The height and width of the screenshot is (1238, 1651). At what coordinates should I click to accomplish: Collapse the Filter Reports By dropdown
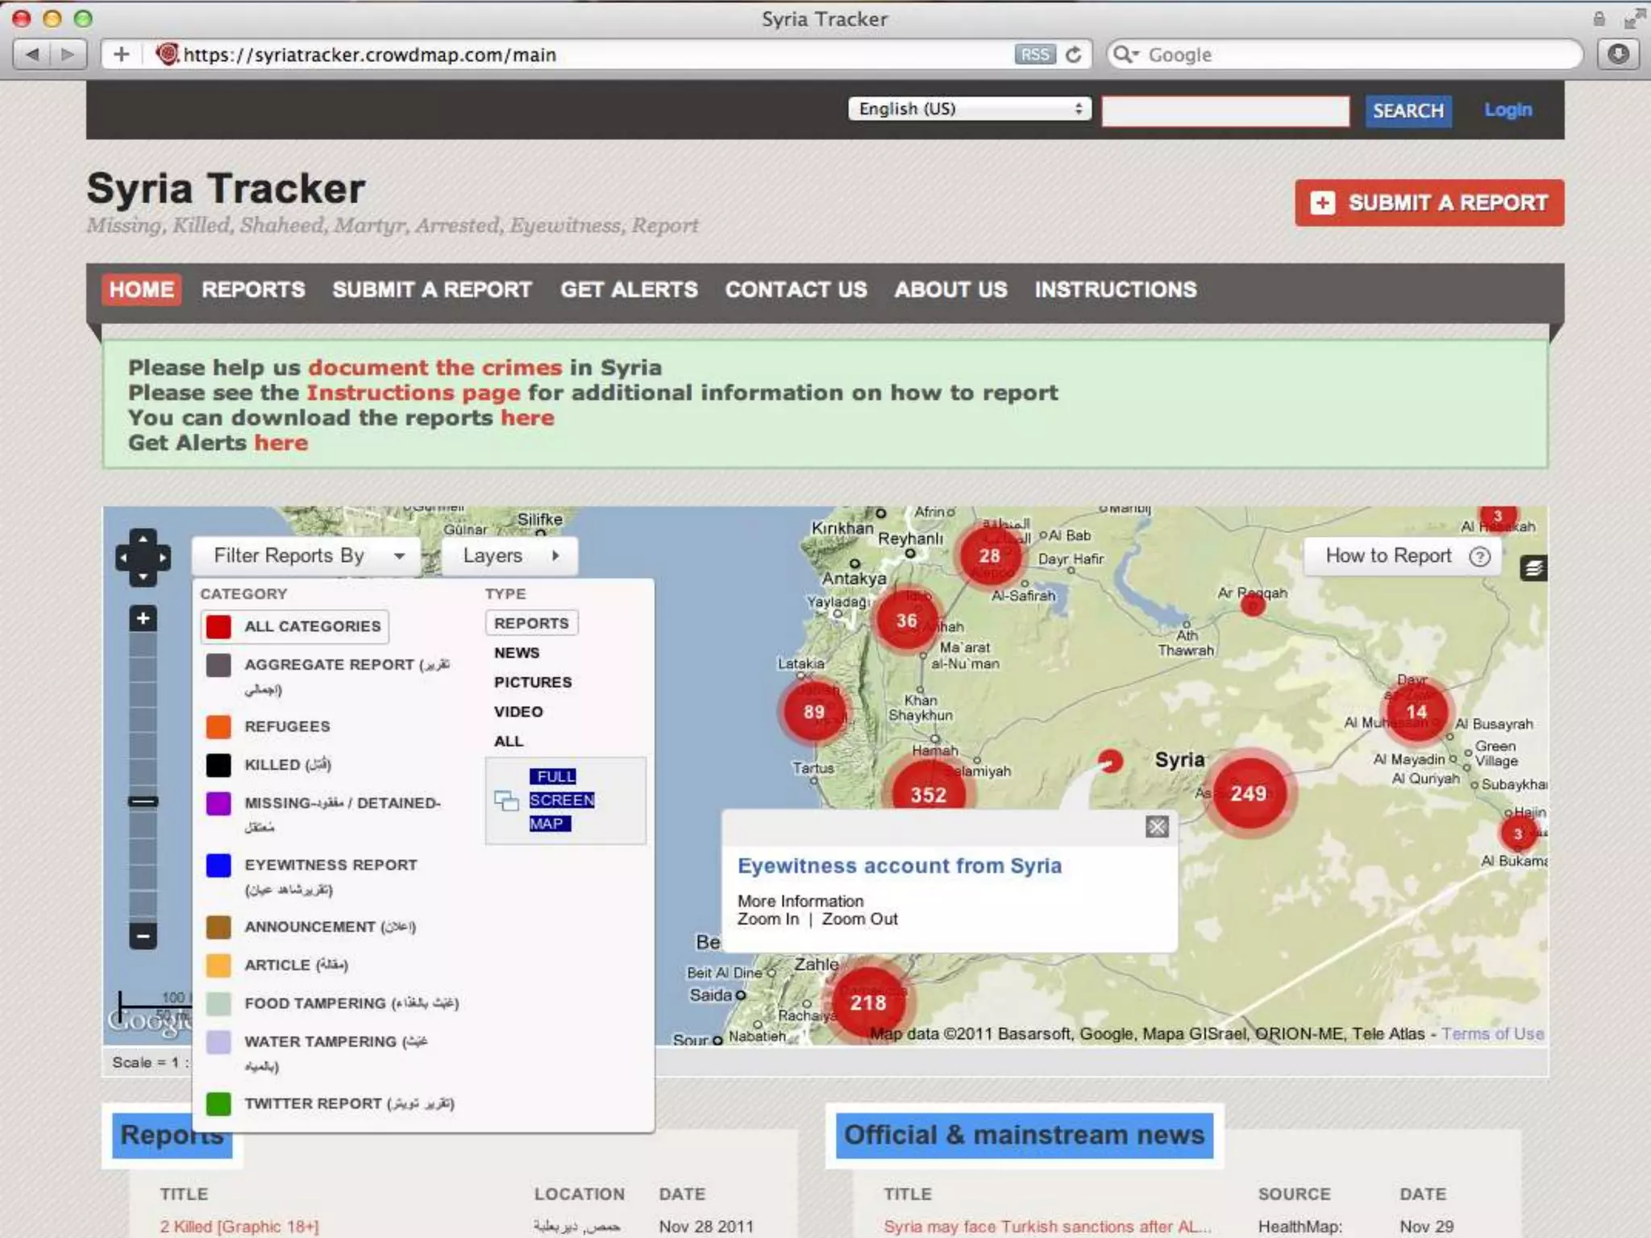307,556
